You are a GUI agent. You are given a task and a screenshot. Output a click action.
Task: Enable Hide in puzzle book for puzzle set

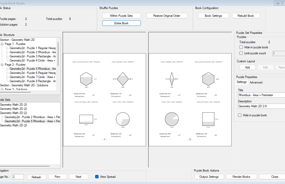(241, 47)
